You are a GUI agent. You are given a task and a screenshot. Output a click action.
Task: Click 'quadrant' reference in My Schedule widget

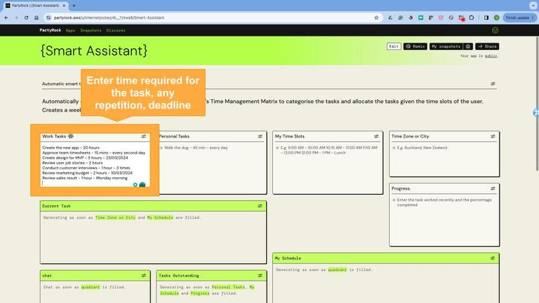click(337, 270)
